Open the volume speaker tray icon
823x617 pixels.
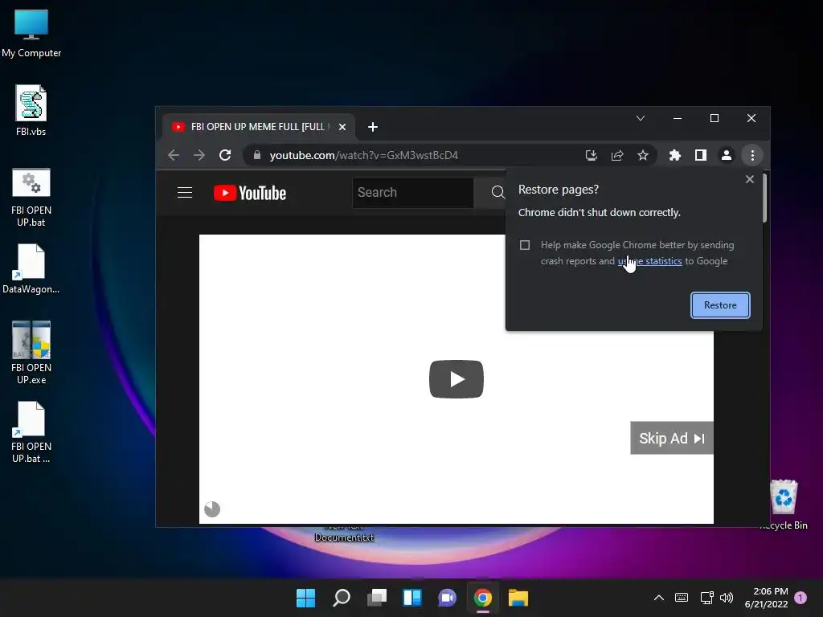click(727, 598)
